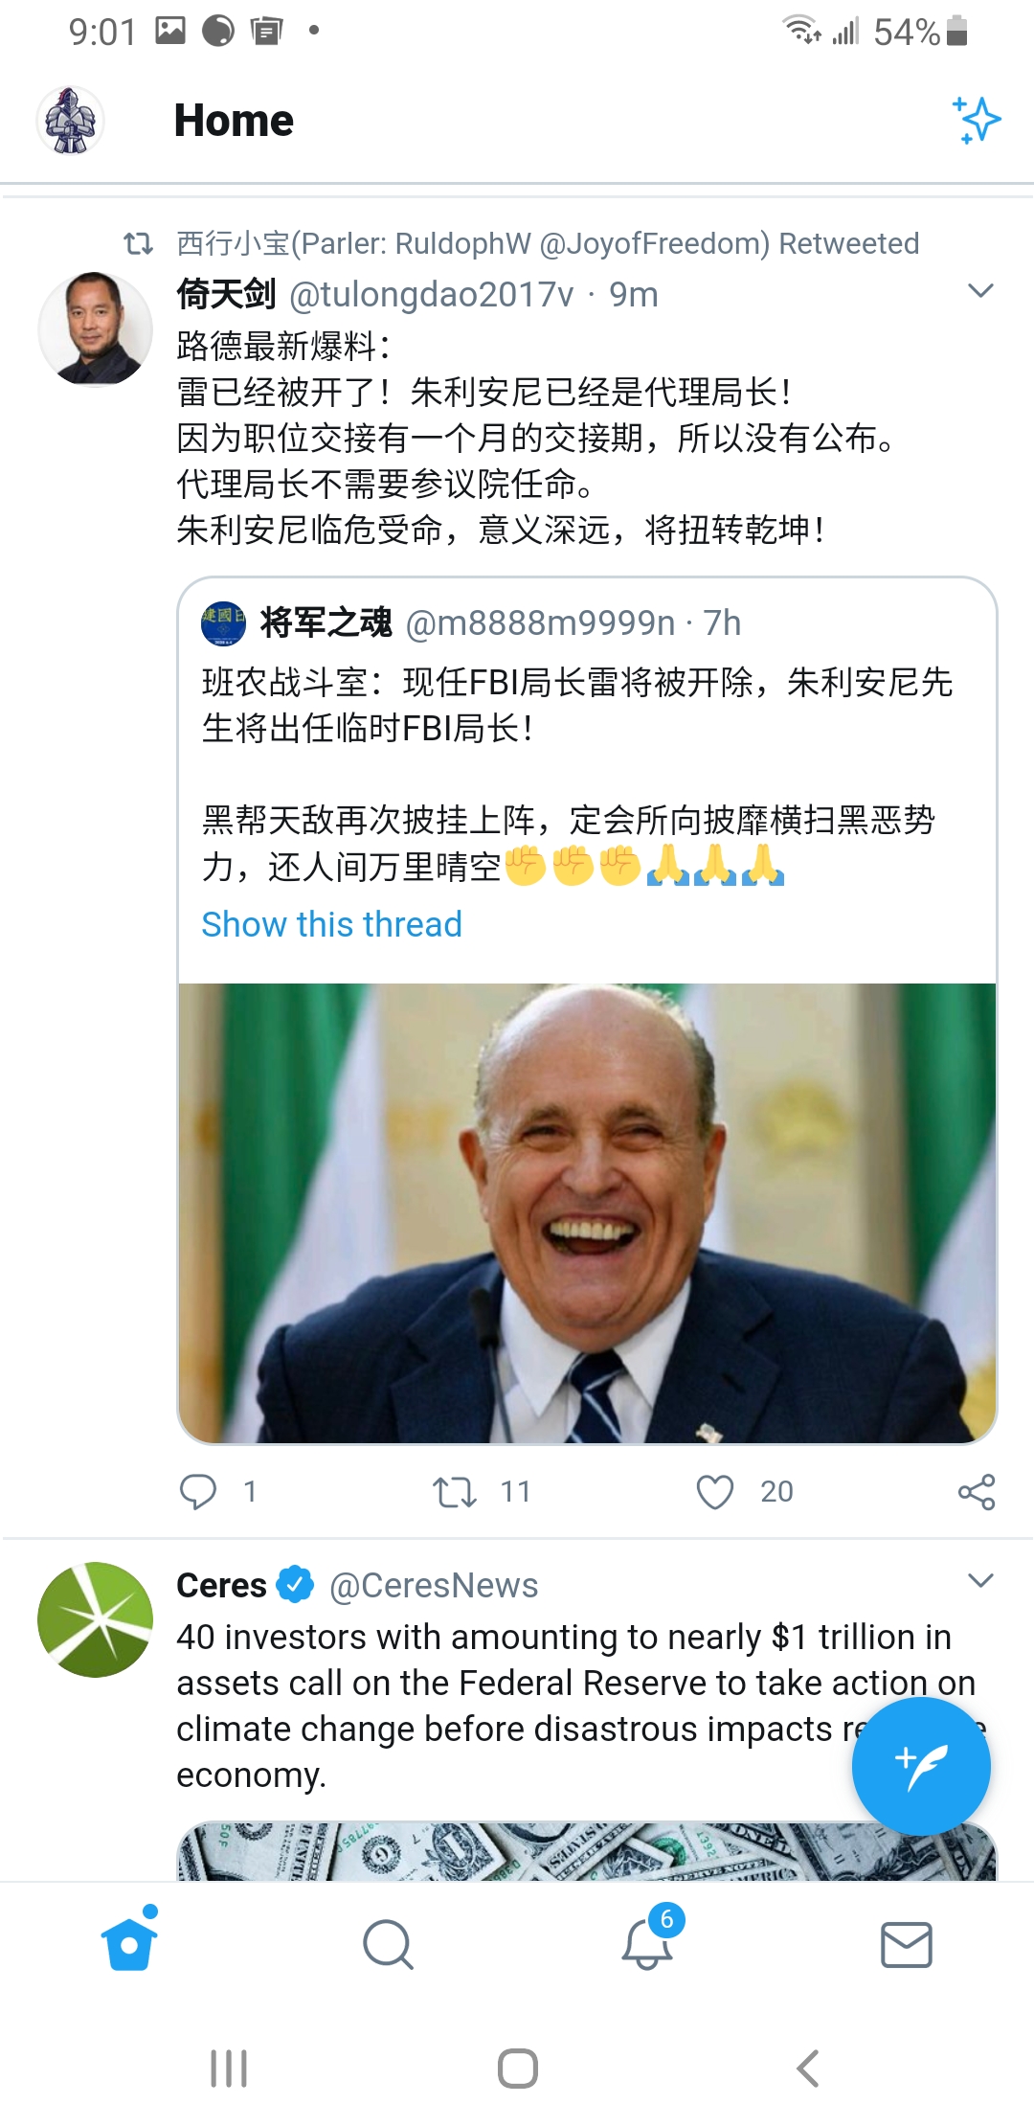Open the Android recent apps button
This screenshot has height=2126, width=1034.
(229, 2069)
